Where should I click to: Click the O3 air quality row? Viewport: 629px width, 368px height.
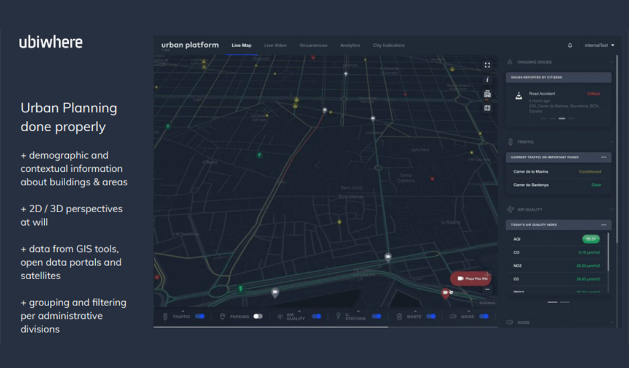[557, 279]
